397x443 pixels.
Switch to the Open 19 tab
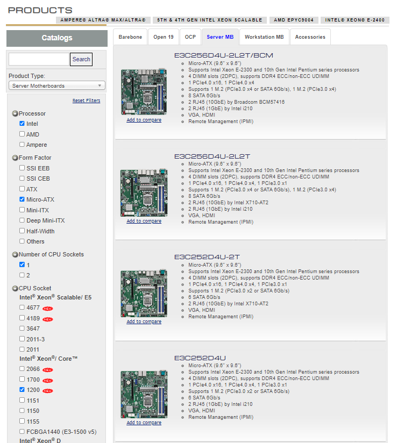tap(164, 37)
